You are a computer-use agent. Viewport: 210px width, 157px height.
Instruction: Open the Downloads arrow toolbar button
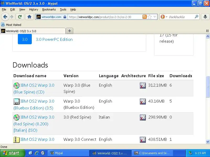click(205, 17)
